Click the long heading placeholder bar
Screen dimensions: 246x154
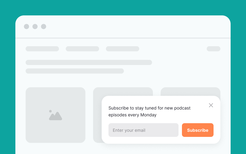pyautogui.click(x=89, y=62)
